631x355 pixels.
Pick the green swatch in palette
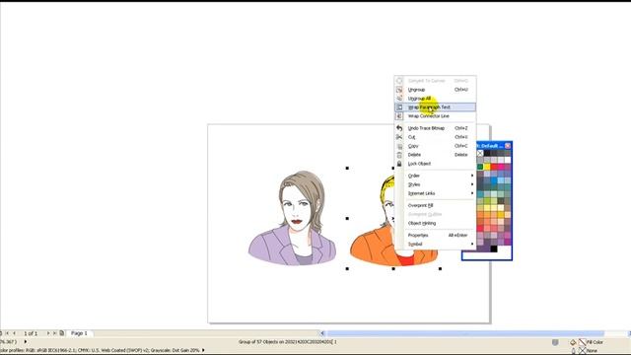point(480,167)
